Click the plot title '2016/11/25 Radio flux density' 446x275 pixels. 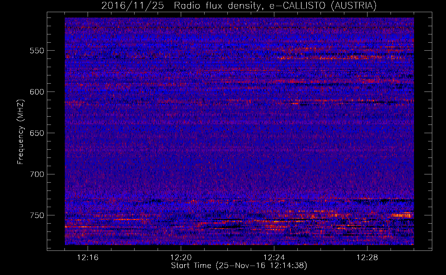pyautogui.click(x=239, y=5)
